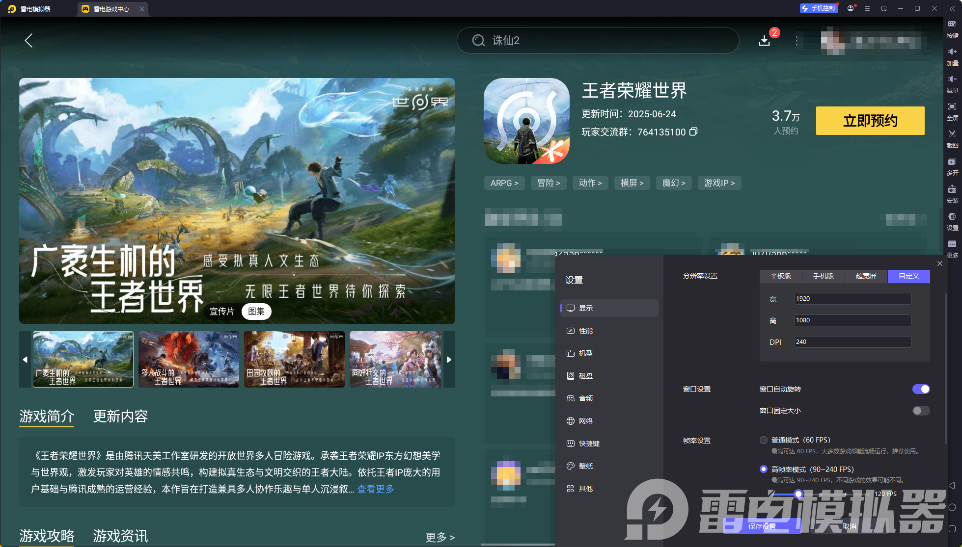Increase volume with the 加量 icon
Image resolution: width=962 pixels, height=547 pixels.
tap(952, 56)
